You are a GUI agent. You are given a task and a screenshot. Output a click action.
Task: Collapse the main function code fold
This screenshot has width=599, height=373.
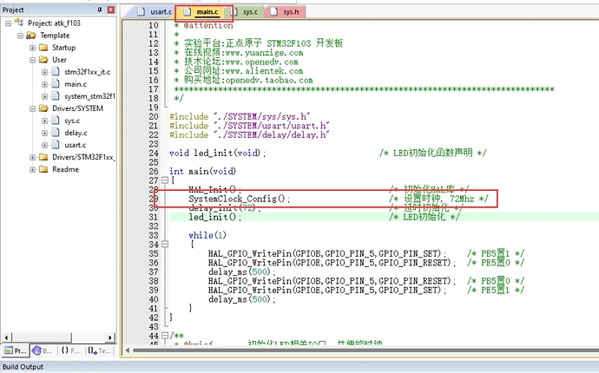point(164,180)
